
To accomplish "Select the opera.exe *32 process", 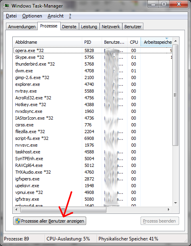I will (x=93, y=50).
